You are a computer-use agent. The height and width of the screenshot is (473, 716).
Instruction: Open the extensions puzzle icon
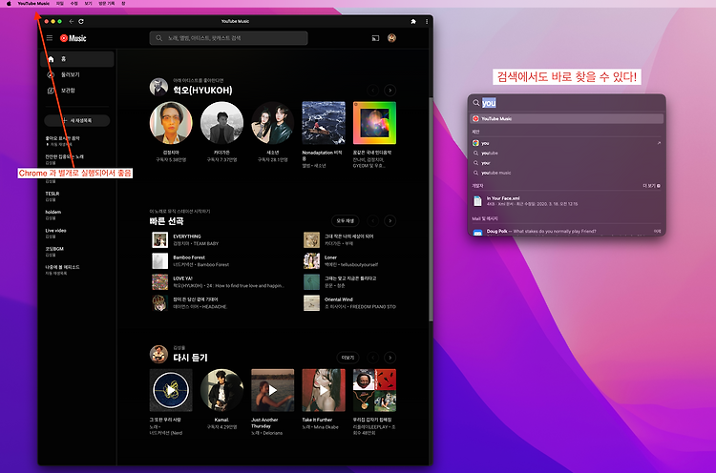pos(413,21)
